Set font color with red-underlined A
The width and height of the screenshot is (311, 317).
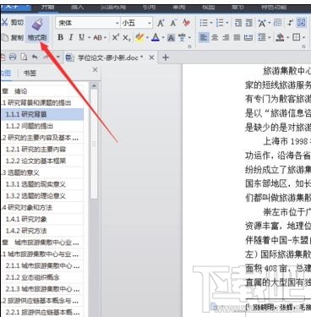(155, 37)
